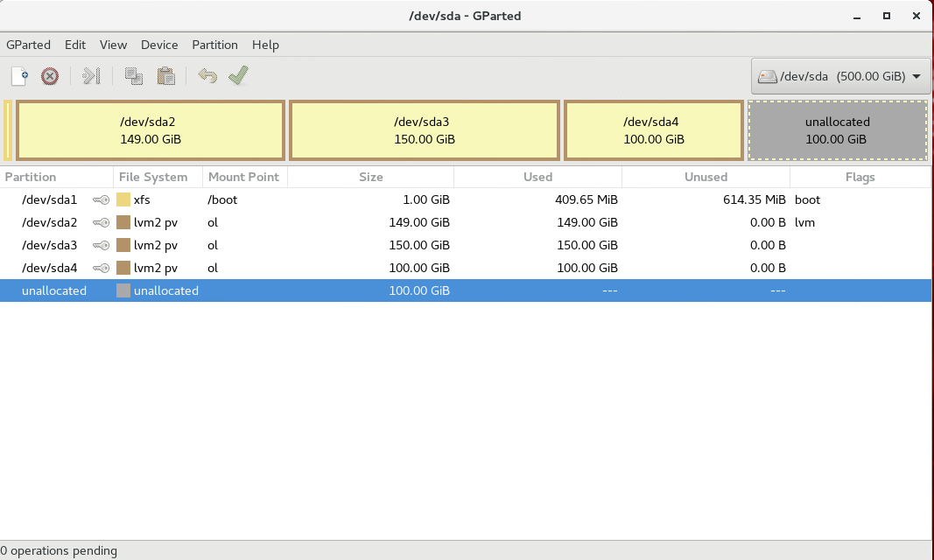Image resolution: width=934 pixels, height=560 pixels.
Task: Open the View menu
Action: [x=113, y=45]
